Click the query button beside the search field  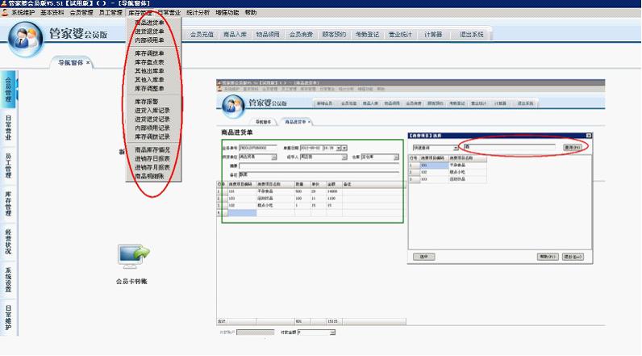click(x=573, y=147)
